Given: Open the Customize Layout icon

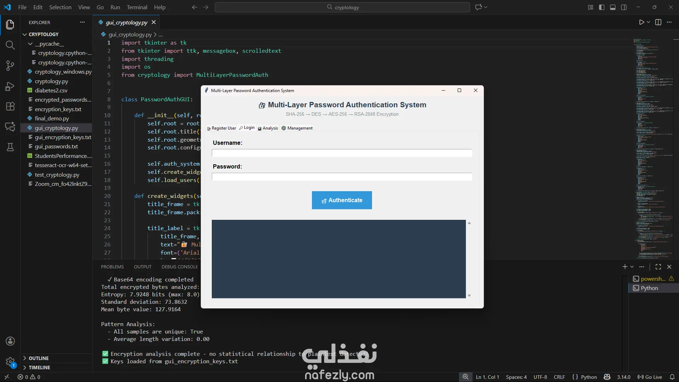Looking at the screenshot, I should [590, 7].
